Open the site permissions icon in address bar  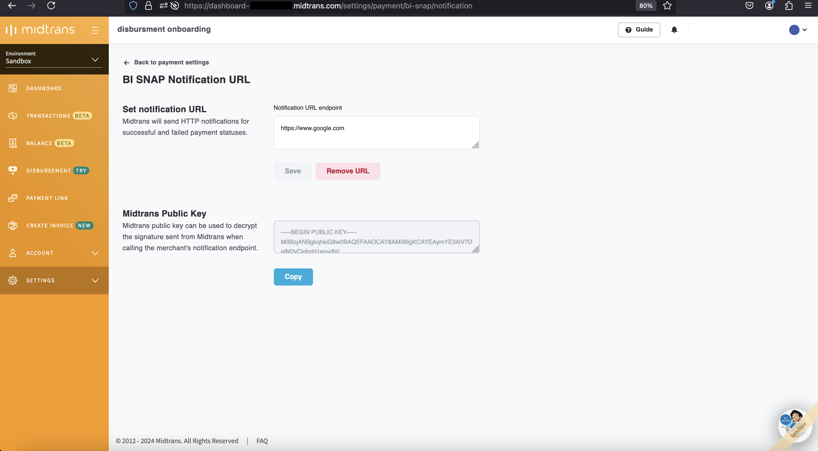point(163,6)
